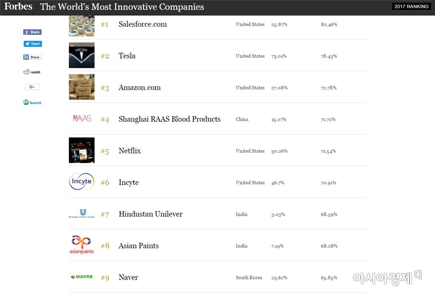Click the Amazon boxes thumbnail
Screen dimensions: 435x295
click(x=82, y=87)
